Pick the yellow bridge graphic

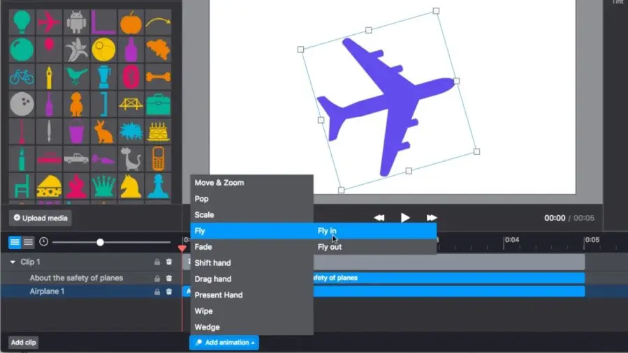(131, 104)
